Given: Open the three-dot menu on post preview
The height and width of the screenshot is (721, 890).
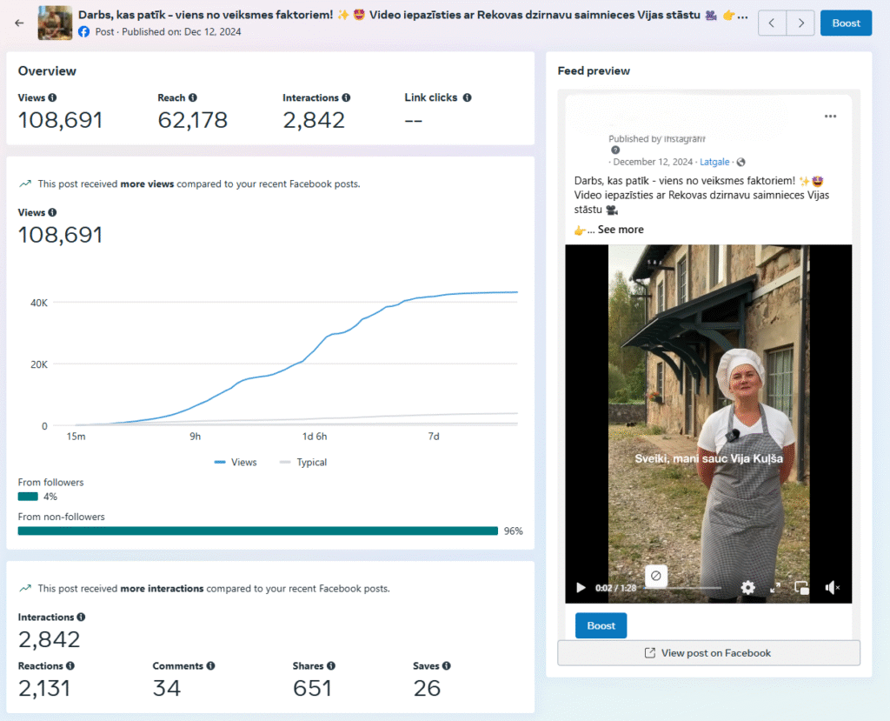Looking at the screenshot, I should click(x=830, y=117).
